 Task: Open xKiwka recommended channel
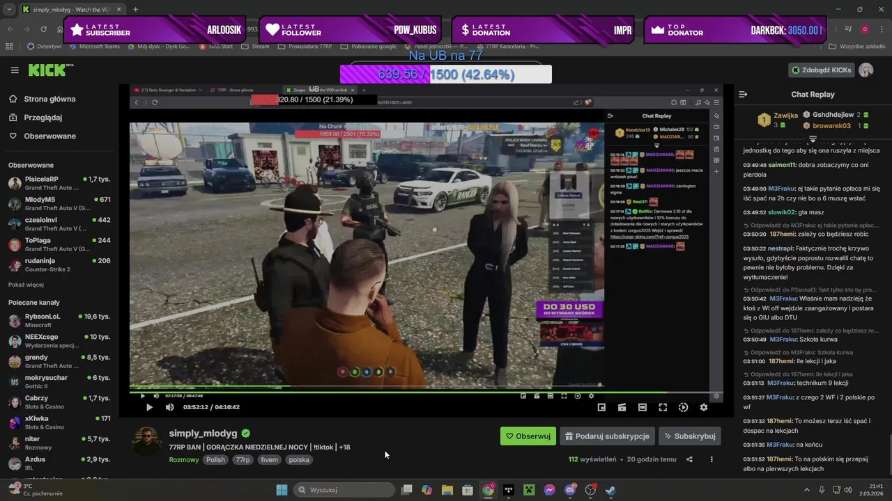[x=59, y=422]
